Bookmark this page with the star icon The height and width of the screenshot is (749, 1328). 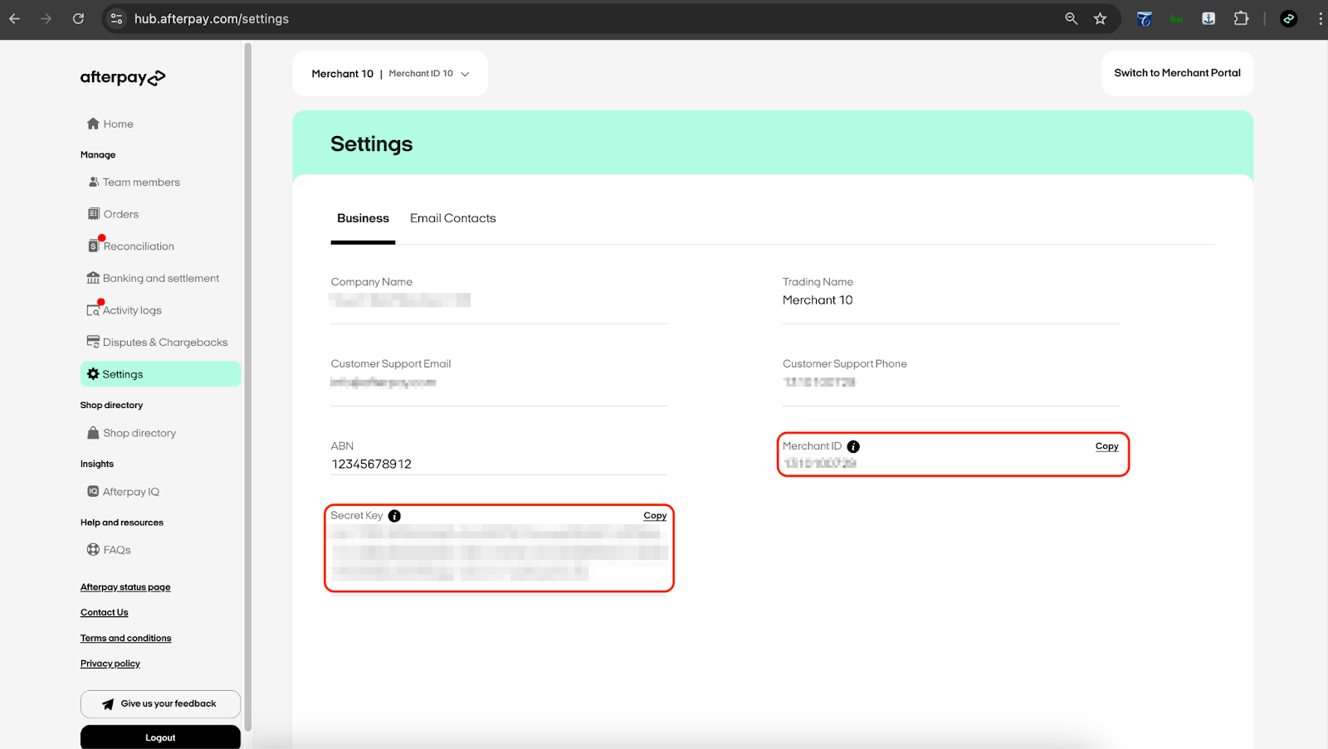(1100, 18)
